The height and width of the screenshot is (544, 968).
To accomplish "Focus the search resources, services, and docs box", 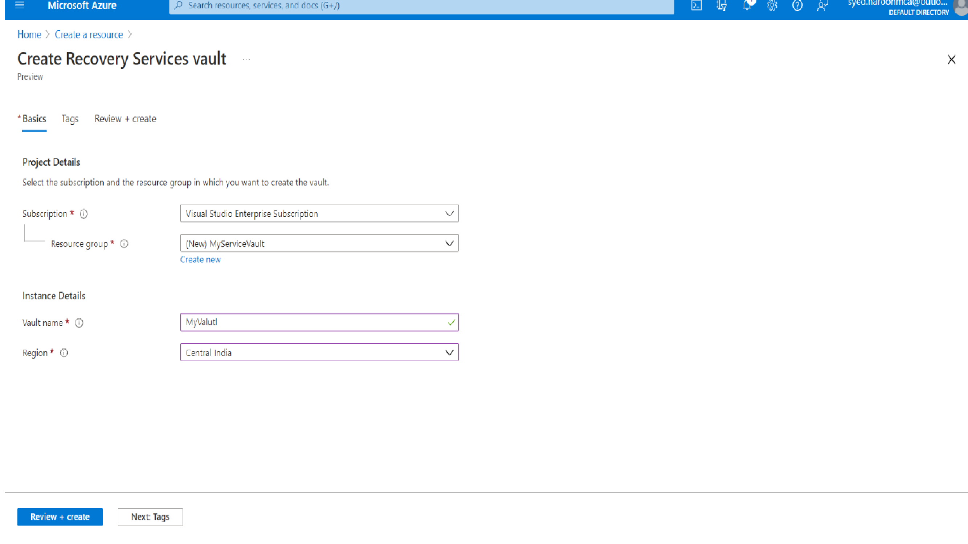I will coord(422,6).
